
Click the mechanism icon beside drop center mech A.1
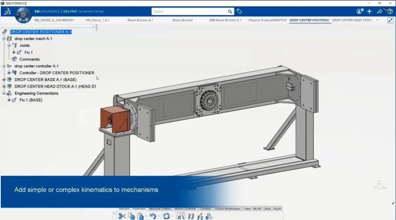tap(10, 39)
